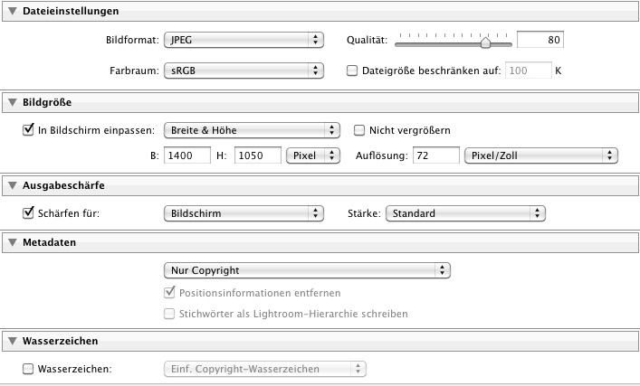Collapse the Bildgröße section triangle
Viewport: 640px width, 386px height.
tap(13, 102)
